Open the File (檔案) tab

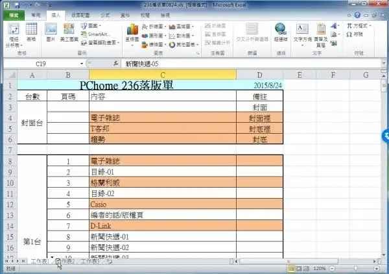point(14,16)
